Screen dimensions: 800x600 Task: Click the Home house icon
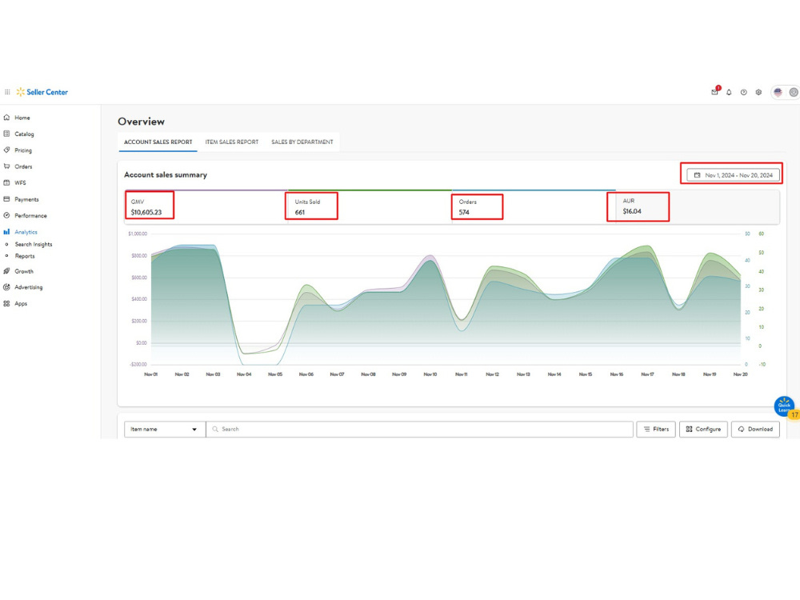(6, 118)
